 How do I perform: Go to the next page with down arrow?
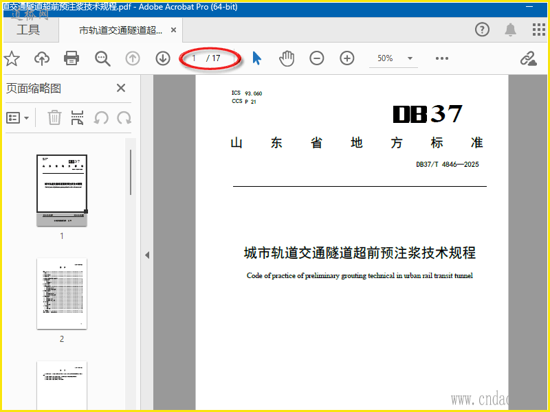point(163,58)
